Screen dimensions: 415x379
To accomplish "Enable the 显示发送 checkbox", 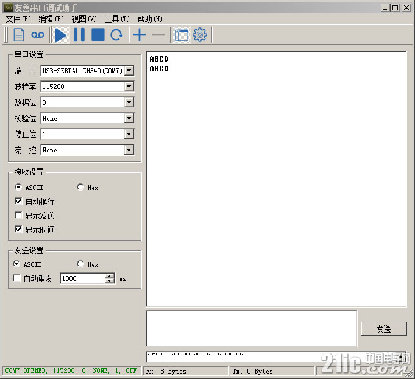I will 19,216.
